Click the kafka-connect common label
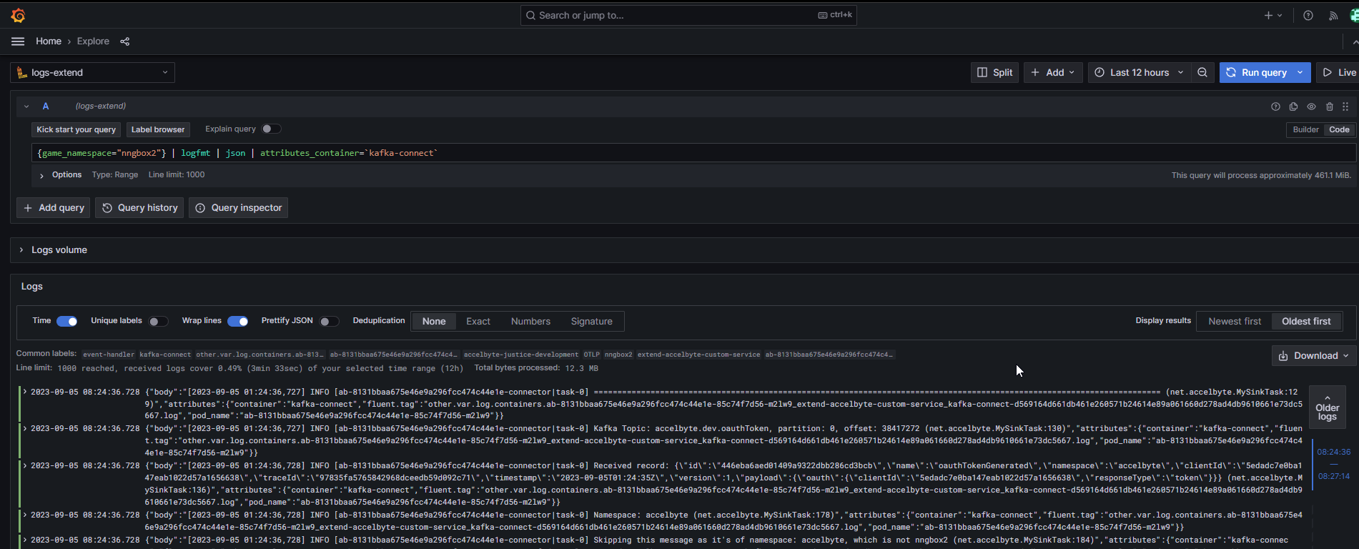 point(165,354)
